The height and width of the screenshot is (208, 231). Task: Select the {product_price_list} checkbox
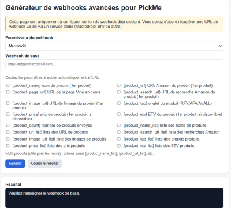tap(8, 145)
